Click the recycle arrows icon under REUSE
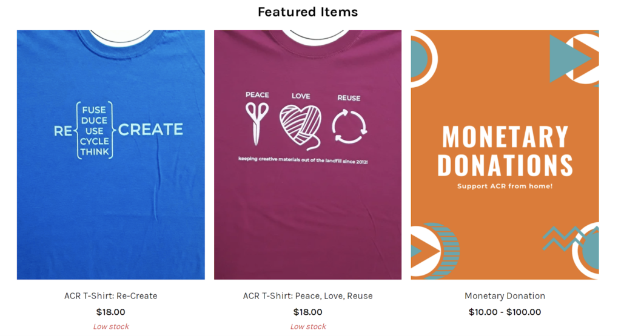Image resolution: width=621 pixels, height=336 pixels. click(x=349, y=127)
